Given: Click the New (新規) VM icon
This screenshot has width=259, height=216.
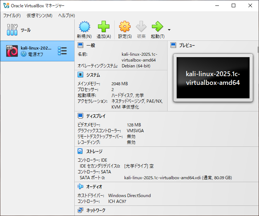Looking at the screenshot, I should [85, 27].
